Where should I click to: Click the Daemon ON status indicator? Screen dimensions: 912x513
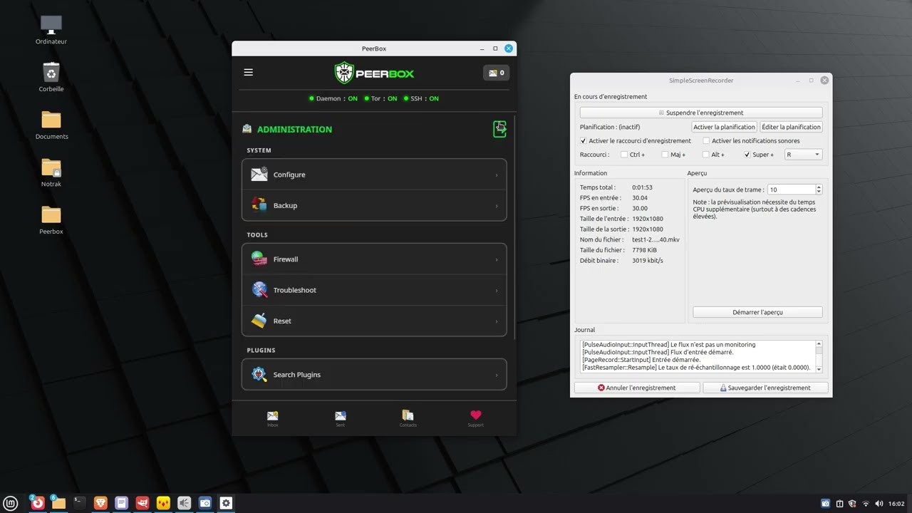(333, 98)
